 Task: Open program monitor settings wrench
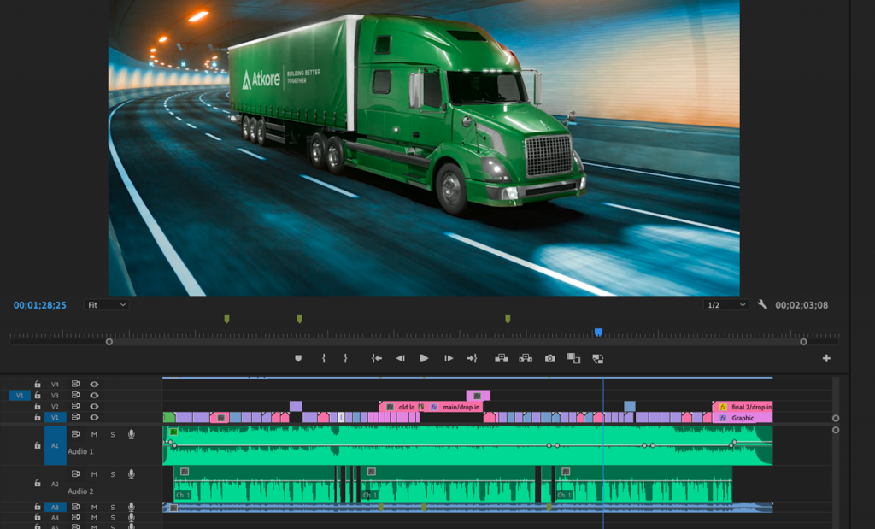tap(762, 304)
